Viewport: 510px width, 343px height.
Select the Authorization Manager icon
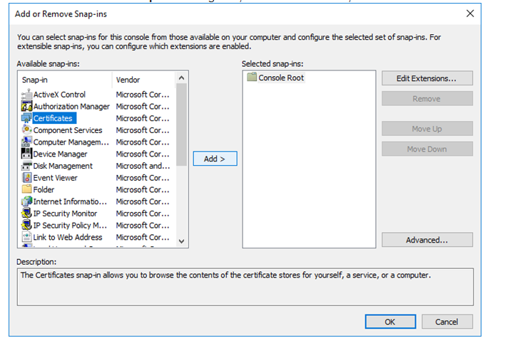coord(27,107)
